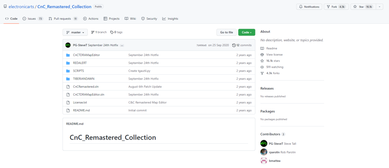Click the folder icon for REDALERT
The height and width of the screenshot is (168, 389).
point(68,63)
